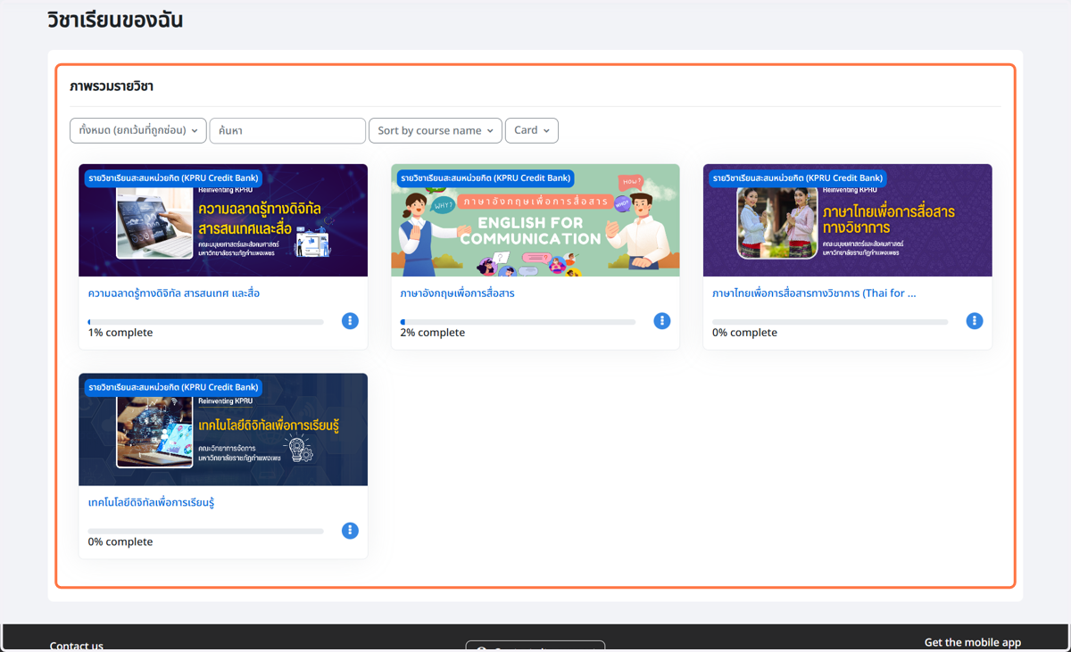Click KPRU Credit Bank badge on English course
This screenshot has height=652, width=1071.
[486, 178]
